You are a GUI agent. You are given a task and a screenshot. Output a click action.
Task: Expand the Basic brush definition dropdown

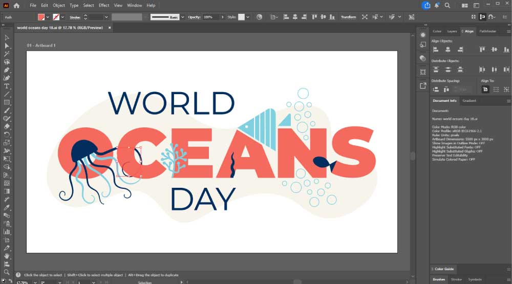(x=183, y=17)
